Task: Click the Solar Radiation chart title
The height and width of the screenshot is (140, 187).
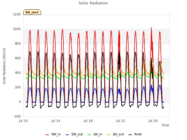Action: (93, 3)
